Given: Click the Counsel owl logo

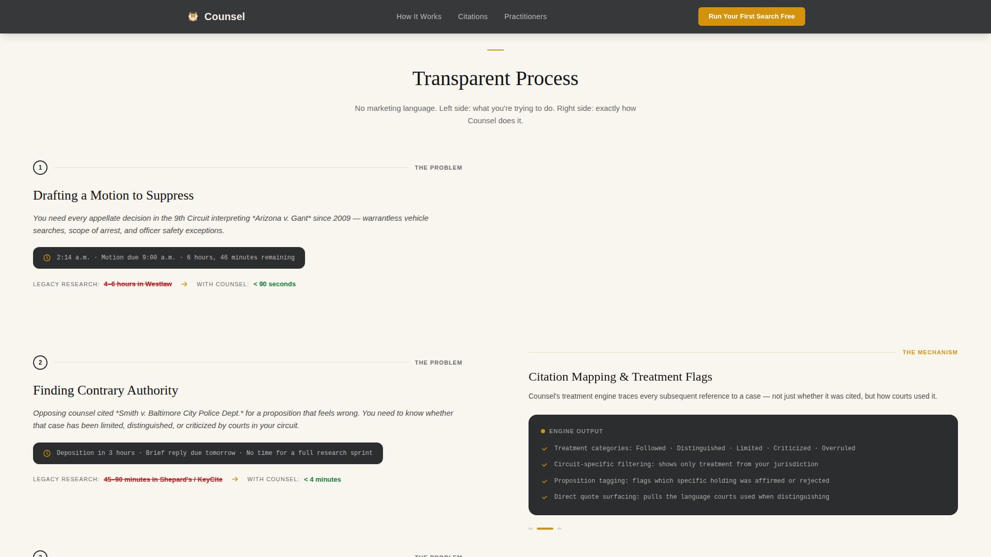Looking at the screenshot, I should pyautogui.click(x=193, y=16).
